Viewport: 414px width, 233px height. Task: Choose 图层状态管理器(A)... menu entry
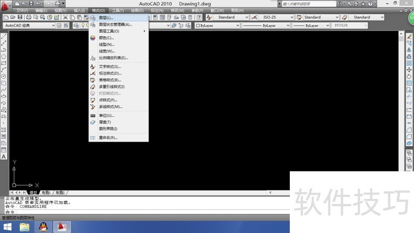pyautogui.click(x=119, y=24)
